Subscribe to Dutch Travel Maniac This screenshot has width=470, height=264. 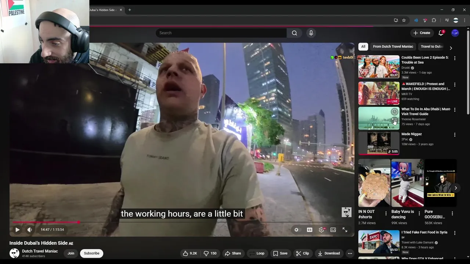coord(91,253)
